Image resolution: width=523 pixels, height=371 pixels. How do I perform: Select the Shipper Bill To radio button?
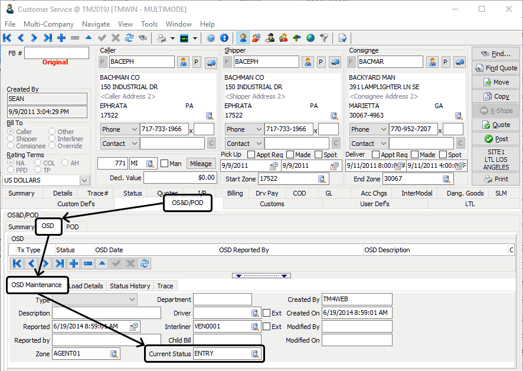pos(11,139)
